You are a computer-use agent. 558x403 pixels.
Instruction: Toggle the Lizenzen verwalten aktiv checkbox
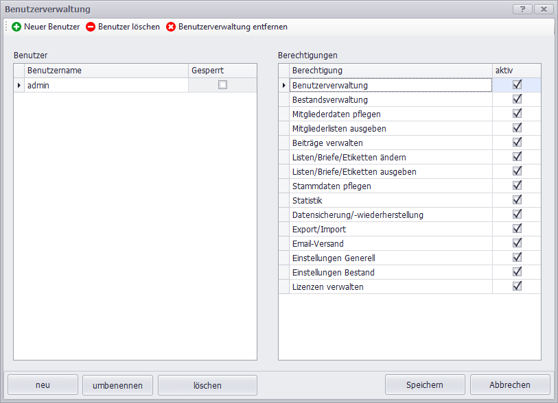(x=517, y=286)
